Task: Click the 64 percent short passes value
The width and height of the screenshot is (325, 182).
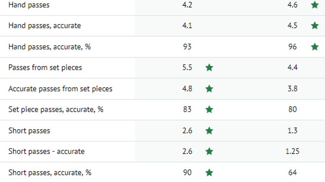Action: pos(292,173)
